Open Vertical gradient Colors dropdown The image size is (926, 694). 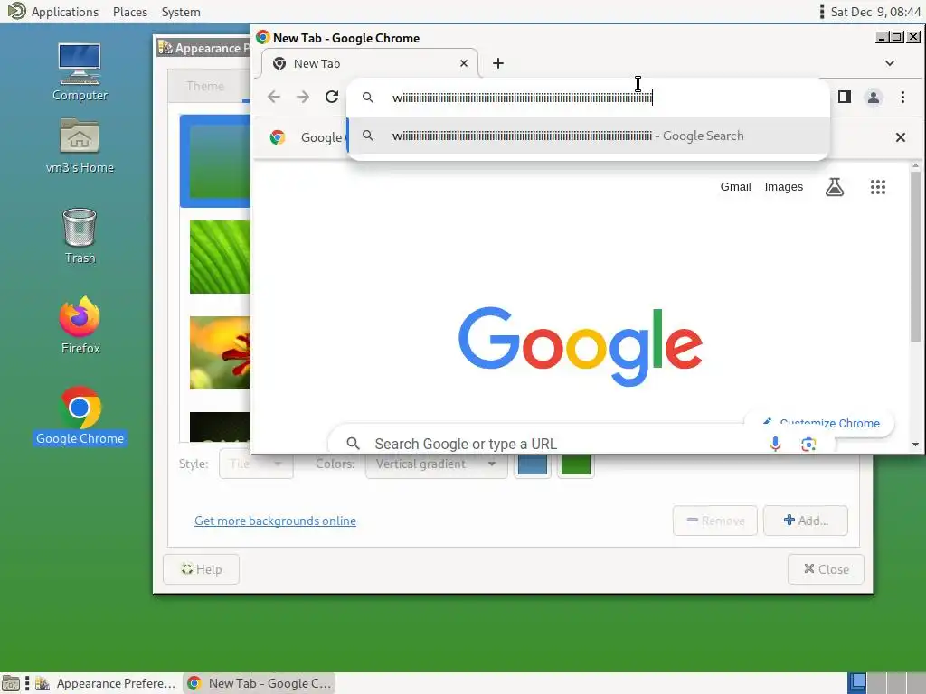pyautogui.click(x=436, y=464)
